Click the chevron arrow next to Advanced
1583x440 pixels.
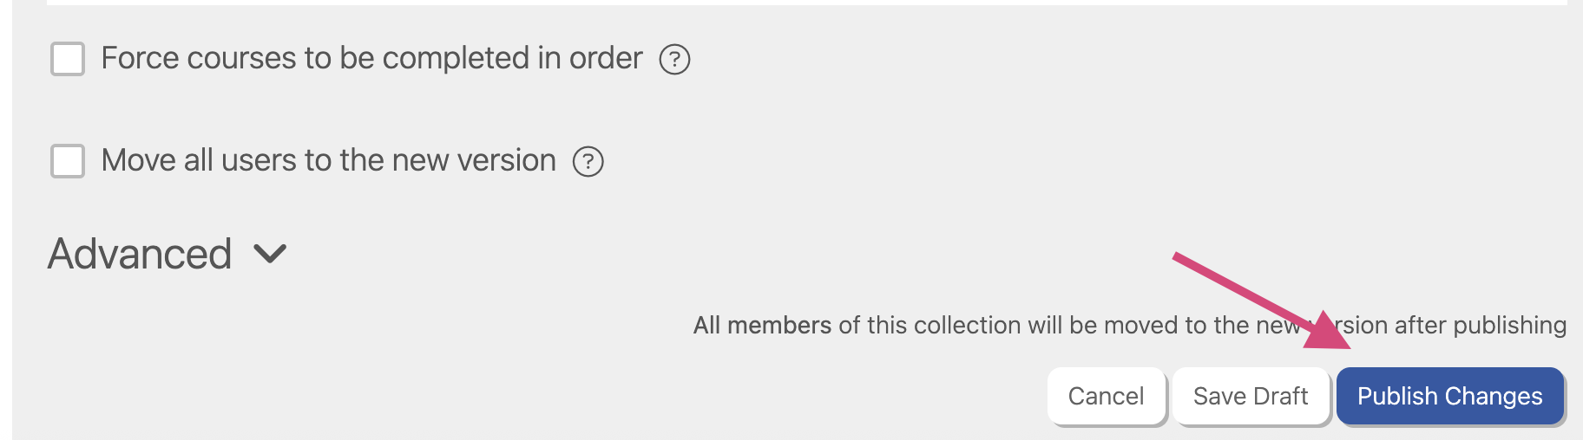click(270, 254)
